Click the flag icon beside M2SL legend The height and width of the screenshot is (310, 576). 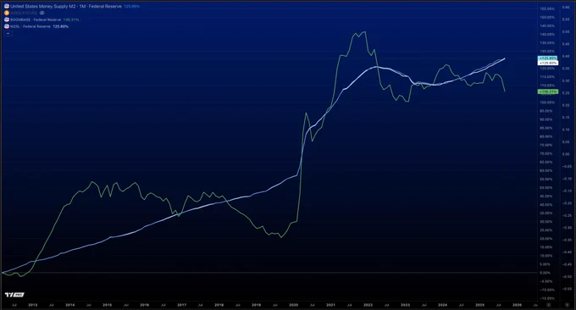[x=7, y=26]
